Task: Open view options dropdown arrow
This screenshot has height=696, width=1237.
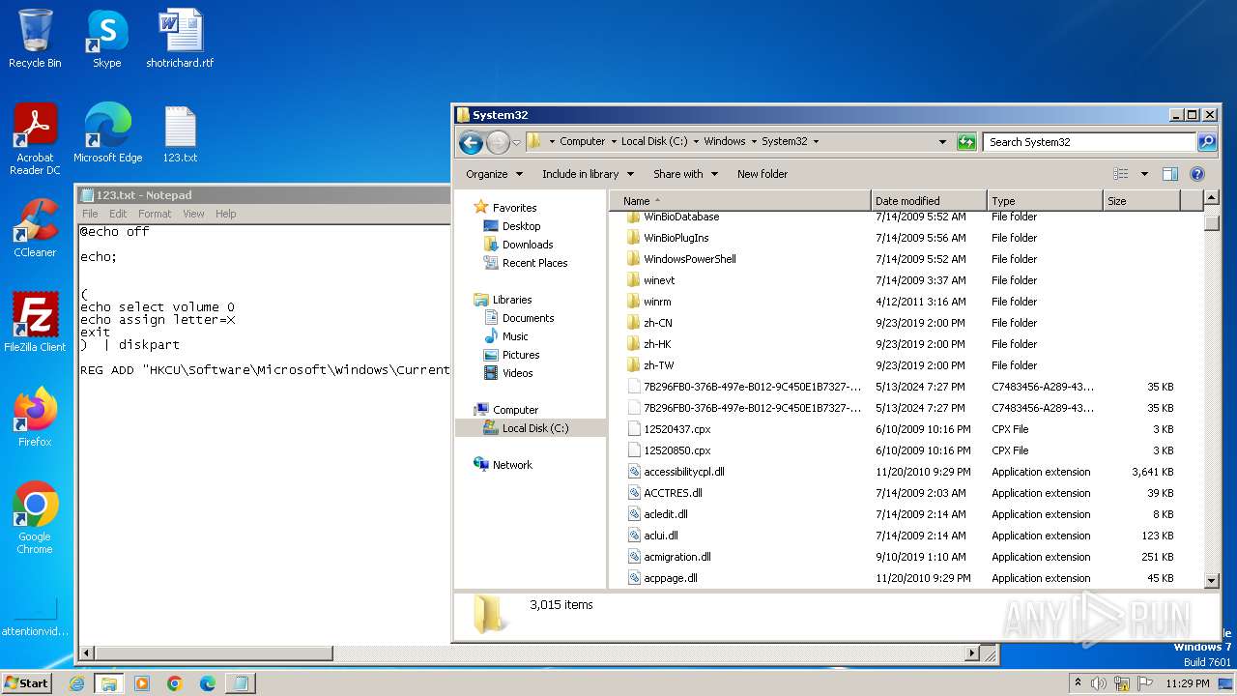Action: 1144,174
